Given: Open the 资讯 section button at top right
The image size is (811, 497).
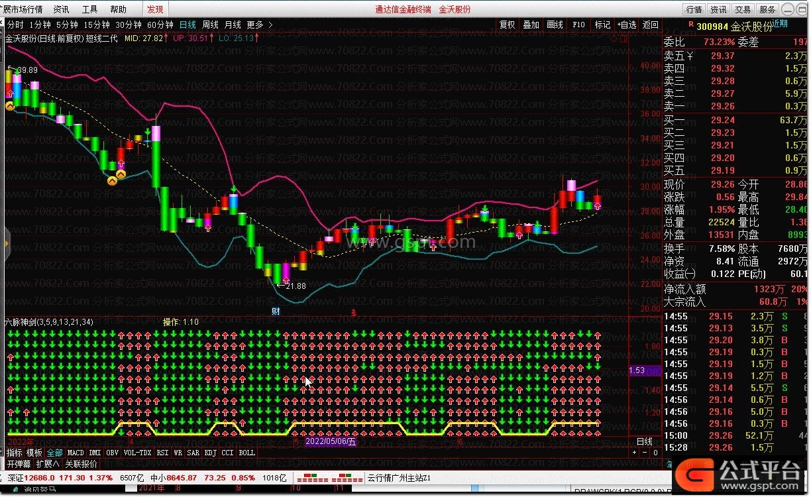Looking at the screenshot, I should click(x=718, y=9).
